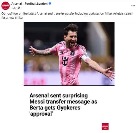Click the crown-anchor sponsor logo on jersey
Viewport: 136px width, 133px height.
65,61
